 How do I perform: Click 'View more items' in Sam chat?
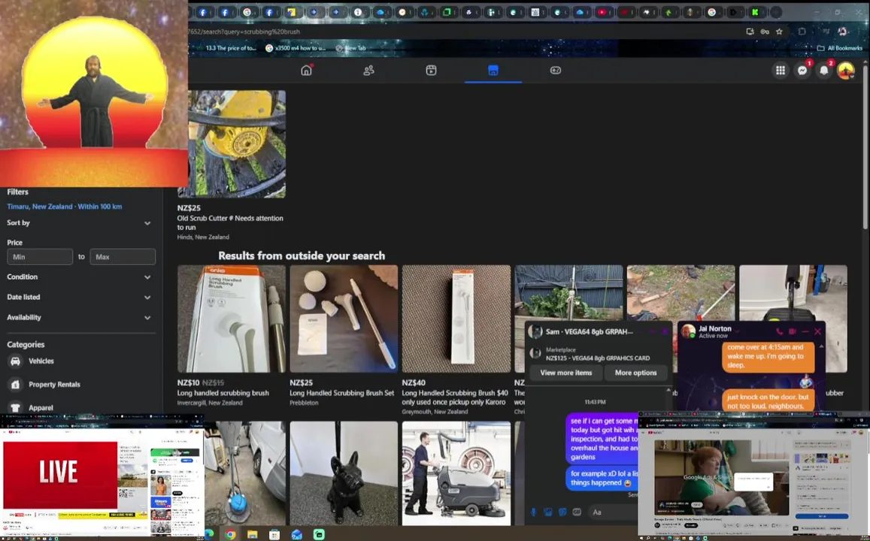tap(566, 373)
